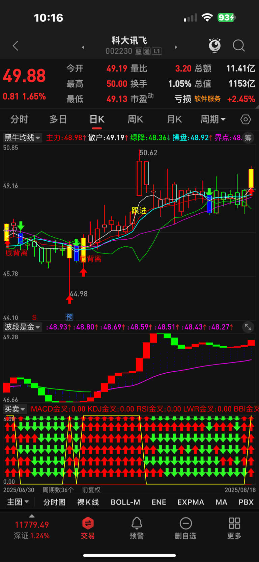Open chart settings hexagon icon
The width and height of the screenshot is (259, 562).
(x=246, y=119)
